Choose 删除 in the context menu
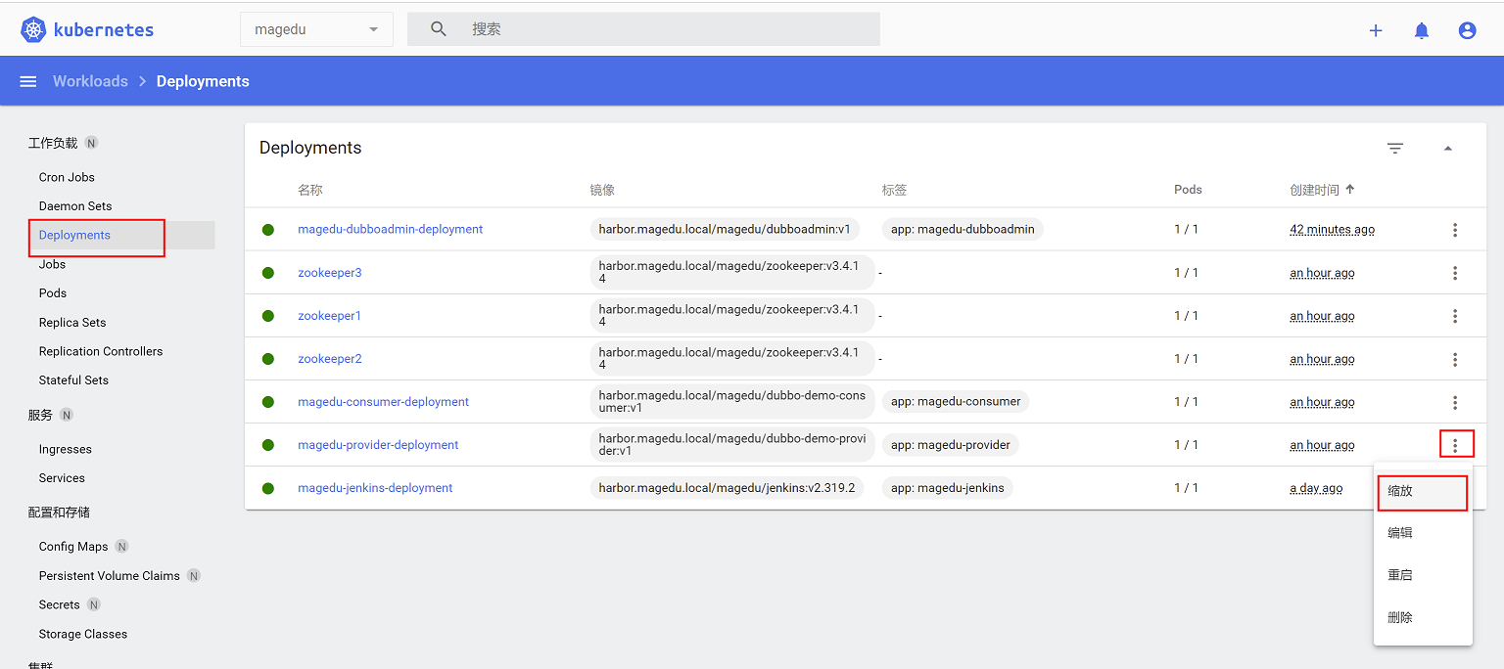The width and height of the screenshot is (1504, 669). [x=1400, y=618]
